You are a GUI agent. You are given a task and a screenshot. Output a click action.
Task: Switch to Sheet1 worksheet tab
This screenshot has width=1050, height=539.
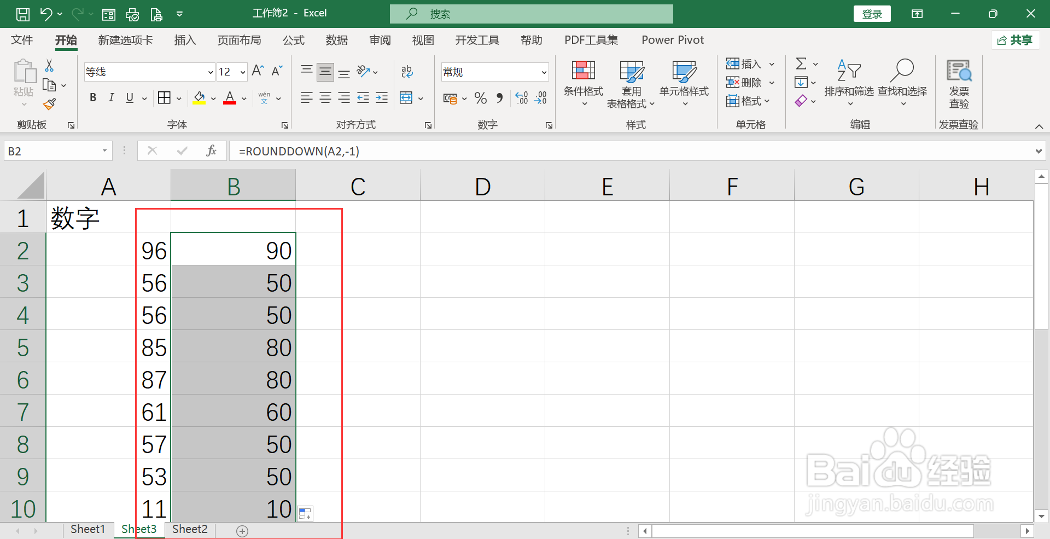click(x=87, y=529)
